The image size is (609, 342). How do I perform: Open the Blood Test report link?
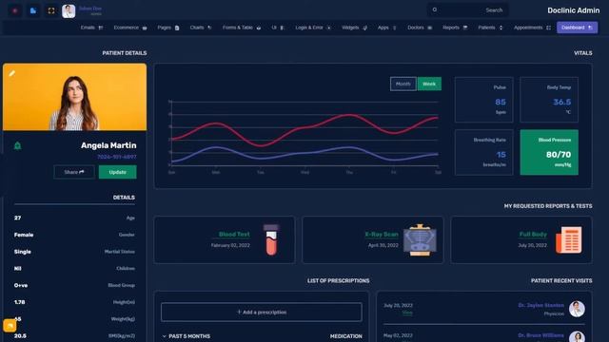click(234, 235)
